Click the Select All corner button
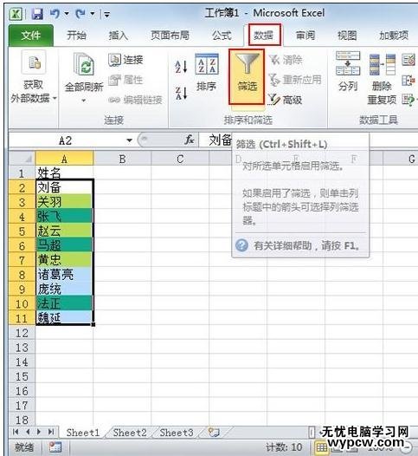This screenshot has width=418, height=456. [22, 159]
